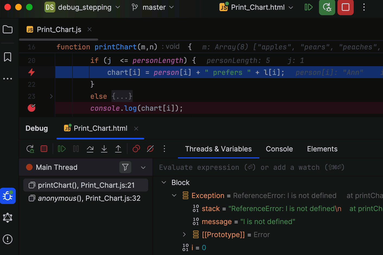
Task: Select the anonymous() stack frame
Action: click(x=89, y=198)
